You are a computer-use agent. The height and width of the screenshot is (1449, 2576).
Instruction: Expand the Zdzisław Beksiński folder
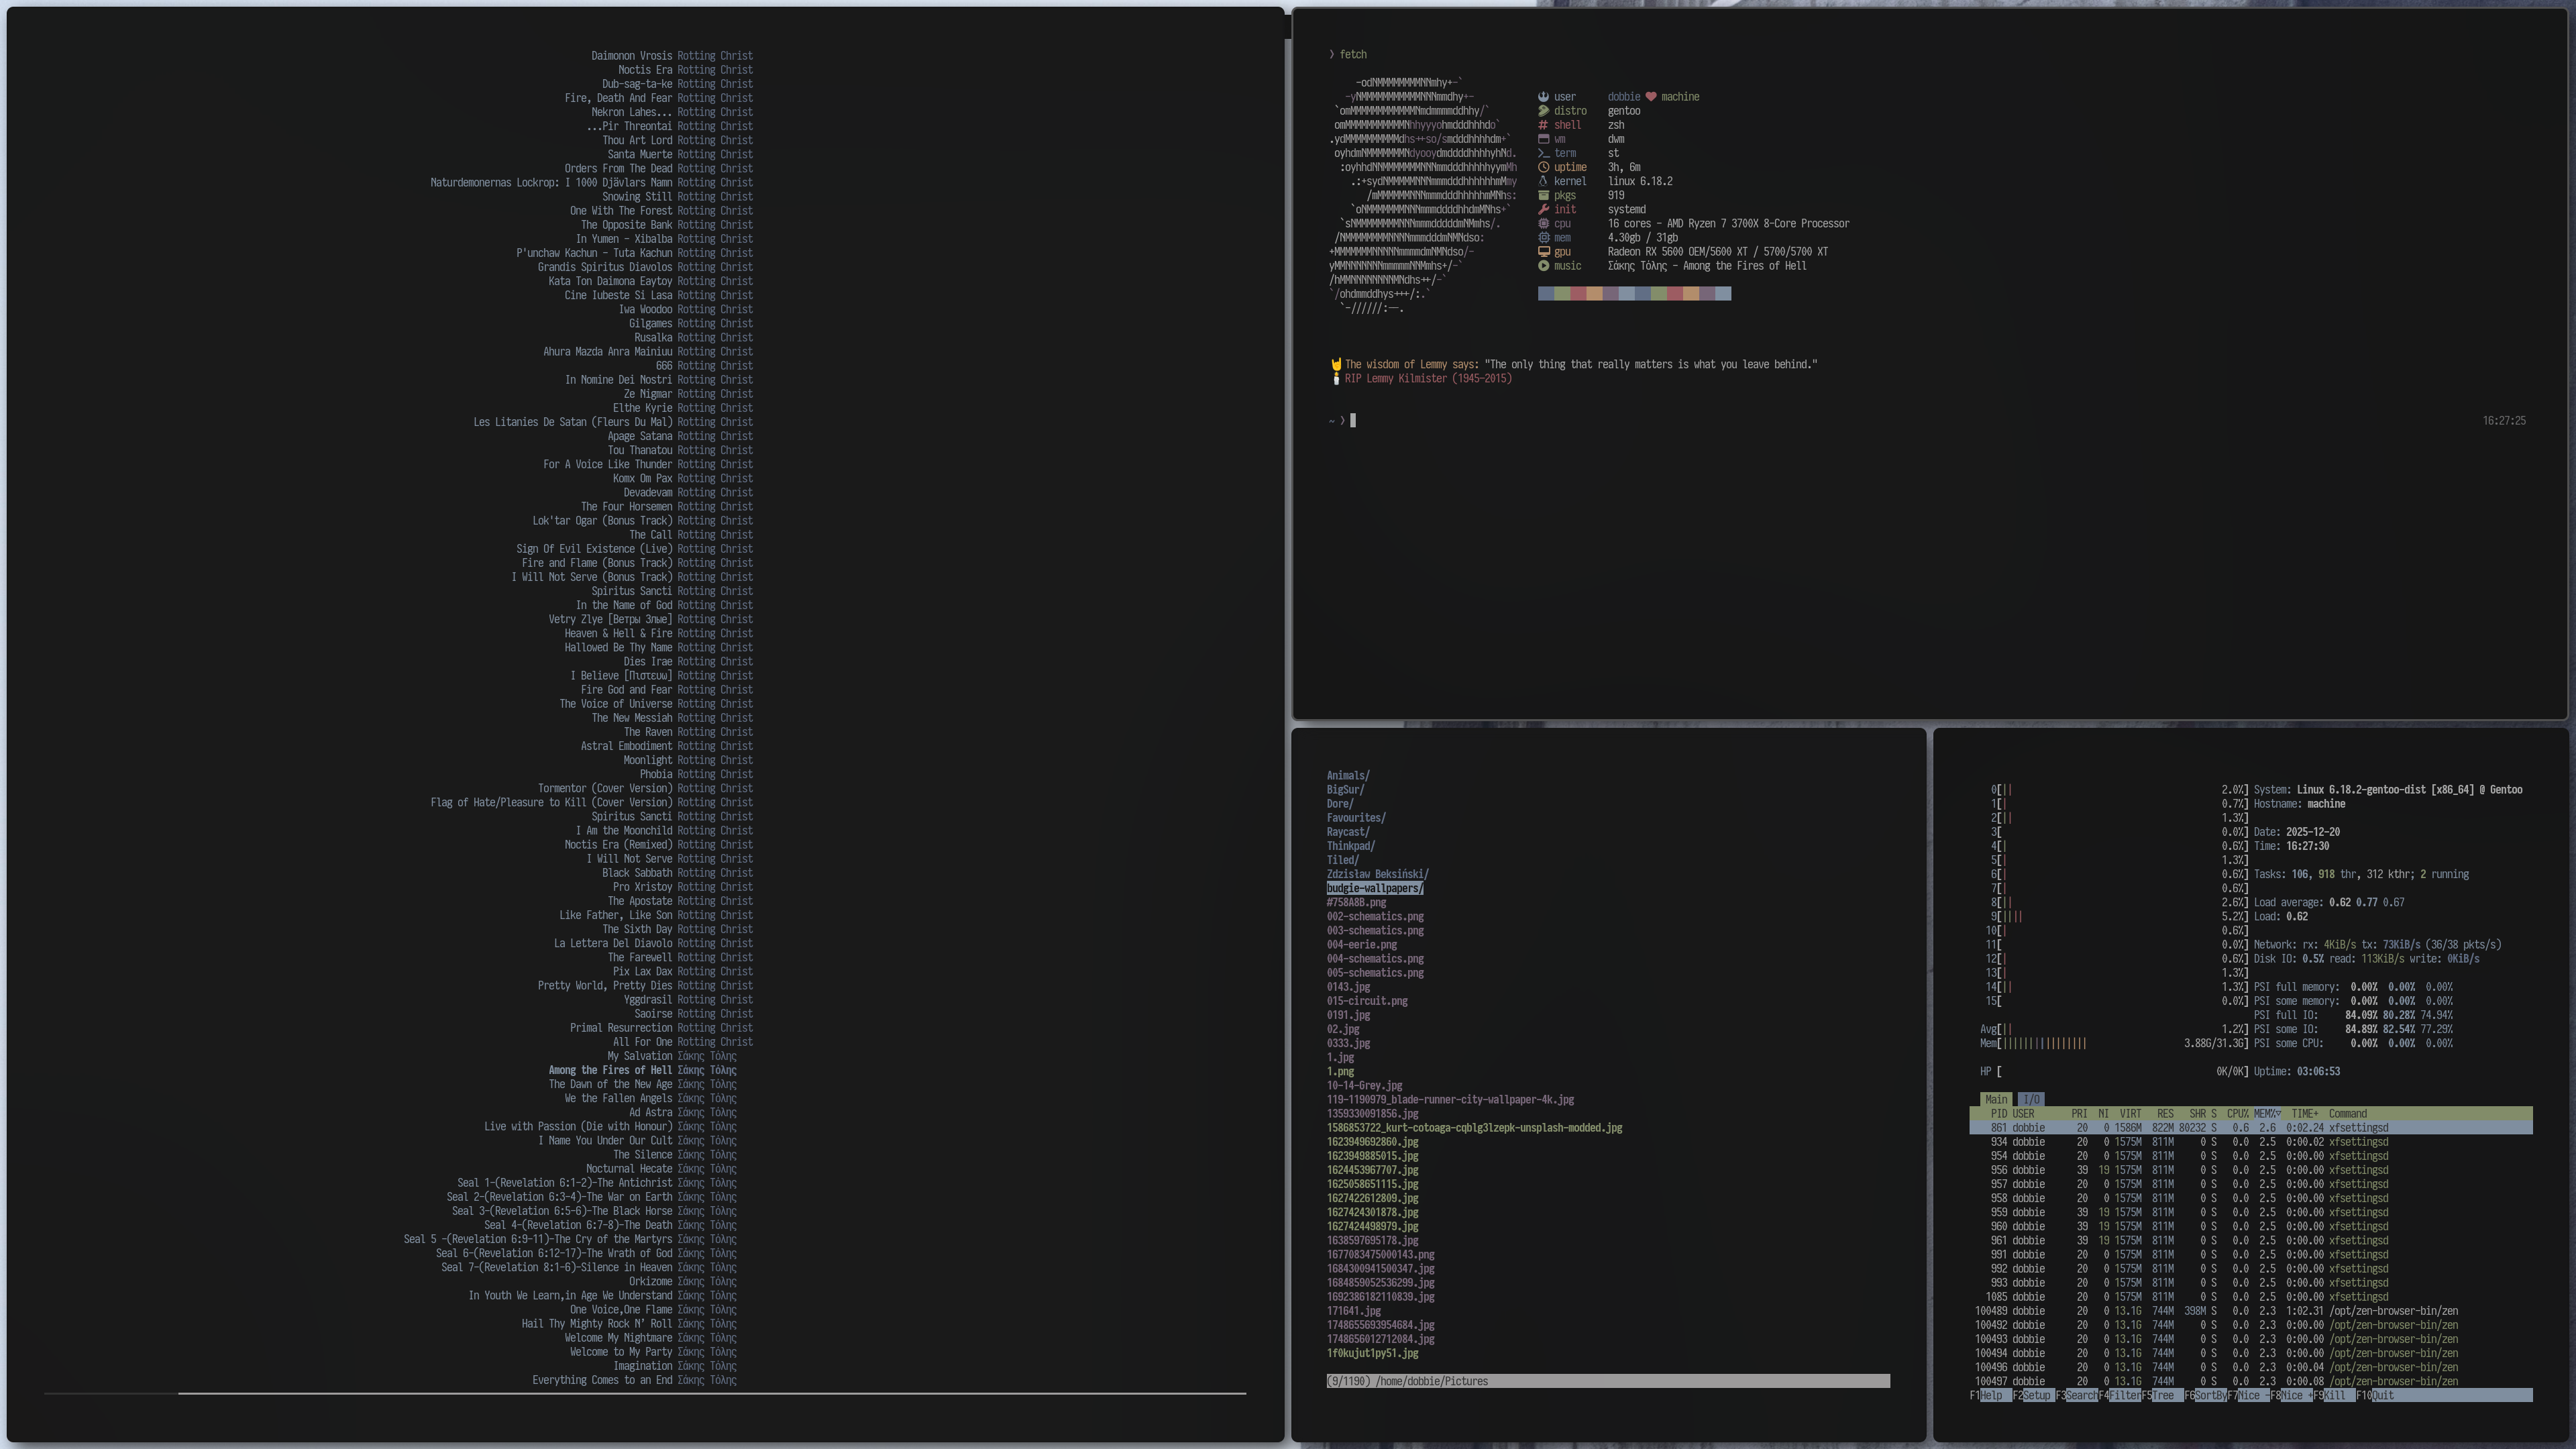click(x=1377, y=875)
